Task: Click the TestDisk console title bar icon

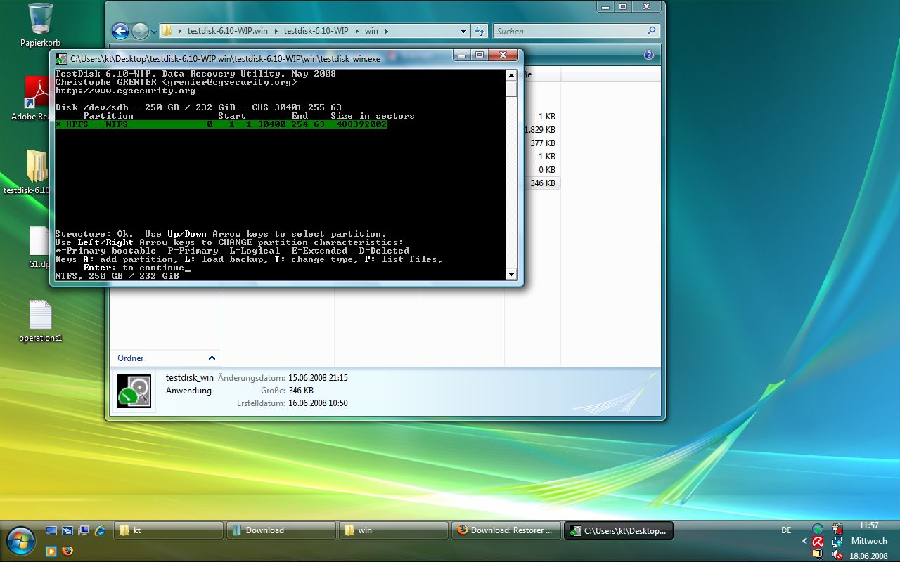Action: [x=62, y=59]
